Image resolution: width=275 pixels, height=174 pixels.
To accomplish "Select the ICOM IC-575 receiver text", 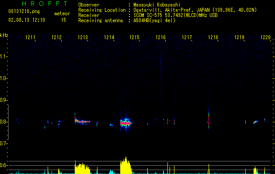I will [175, 15].
